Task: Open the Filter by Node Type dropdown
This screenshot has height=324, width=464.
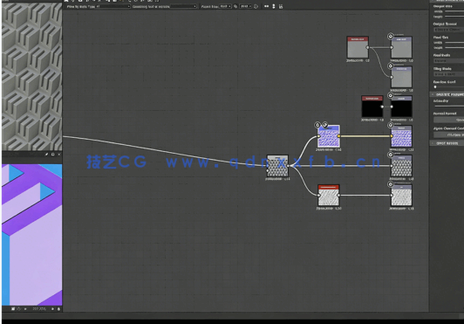Action: tap(113, 6)
